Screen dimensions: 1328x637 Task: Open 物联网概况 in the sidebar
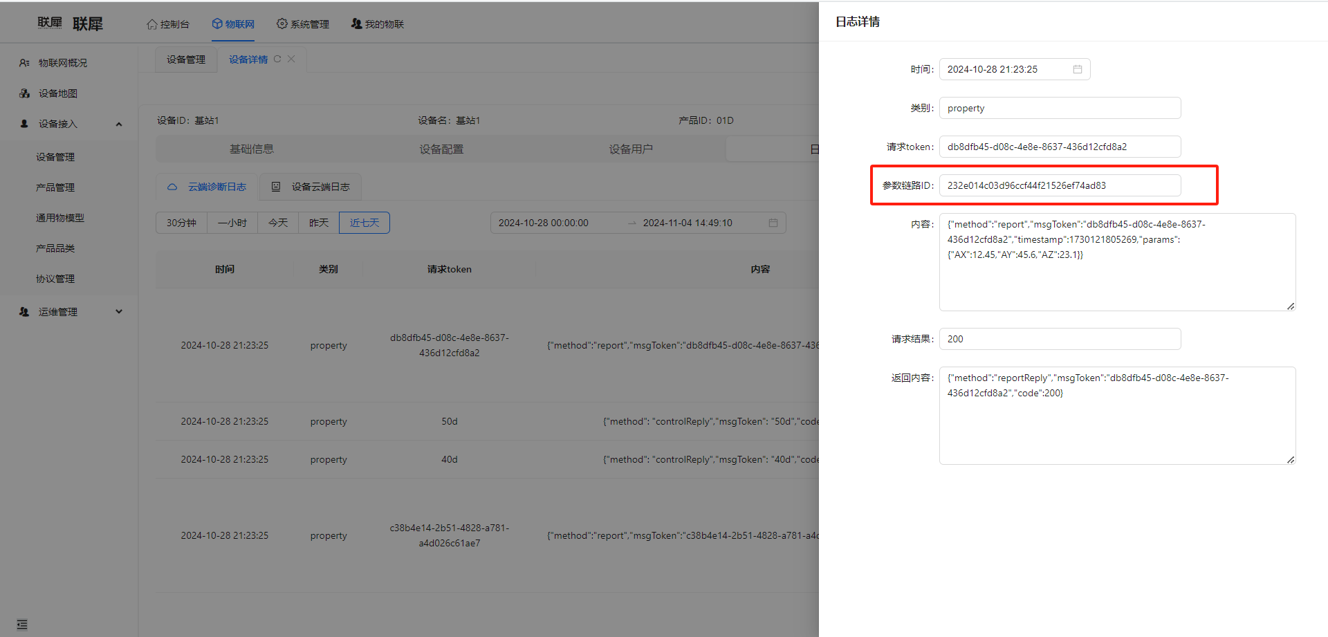tap(62, 63)
